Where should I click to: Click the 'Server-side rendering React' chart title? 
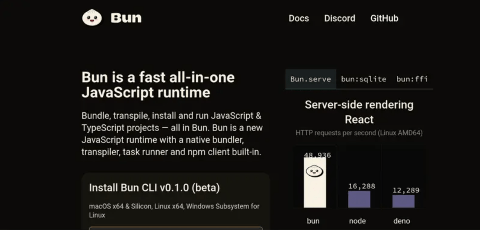click(x=359, y=112)
